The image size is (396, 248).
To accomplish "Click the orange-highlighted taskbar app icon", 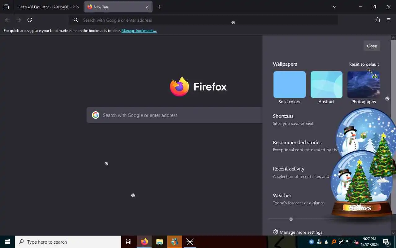I will tap(175, 242).
